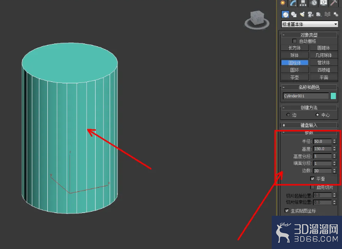The width and height of the screenshot is (342, 249).
Task: Click the 圆环 torus button
Action: point(295,70)
